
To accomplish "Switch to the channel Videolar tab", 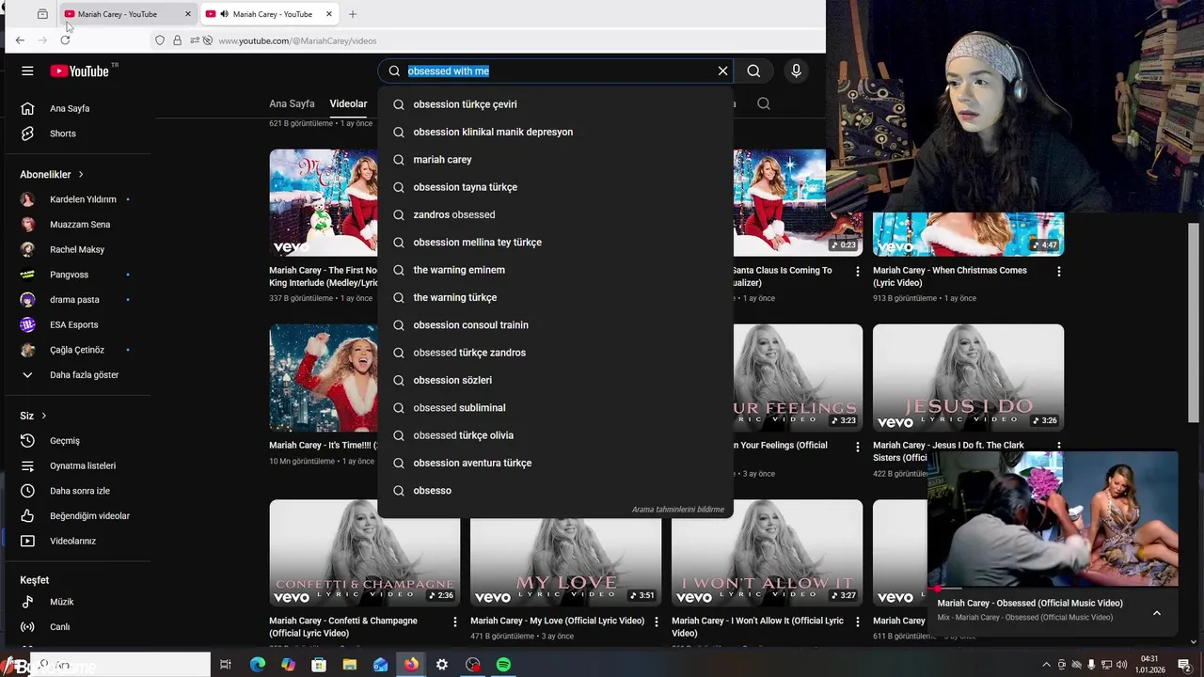I will (348, 103).
